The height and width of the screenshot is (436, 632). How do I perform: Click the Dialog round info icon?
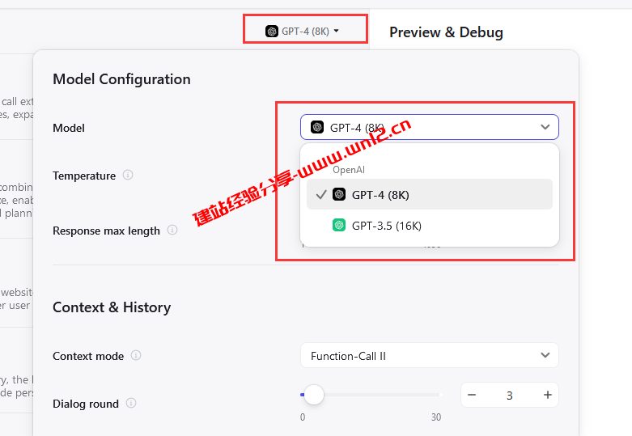coord(131,403)
